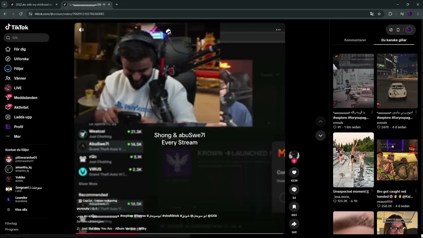Viewport: 423px width, 238px height.
Task: Open the CapCut - Enklare redigering badge
Action: coord(98,201)
